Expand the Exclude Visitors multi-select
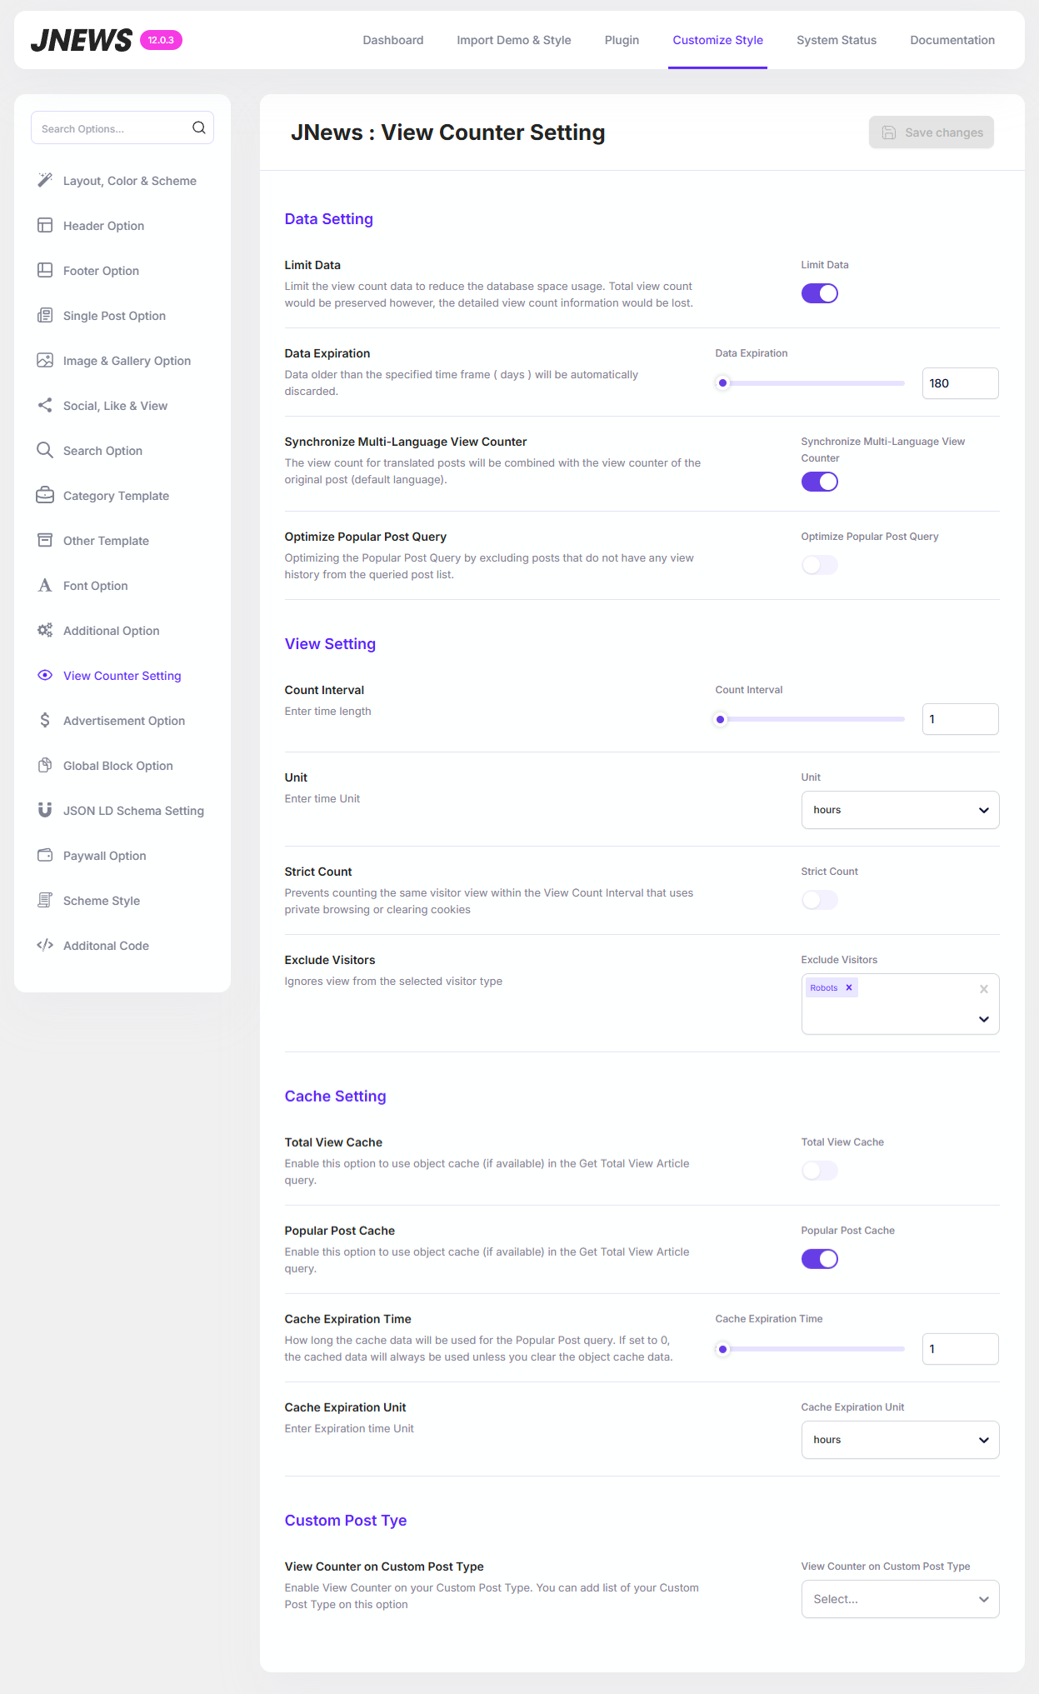 (984, 1019)
